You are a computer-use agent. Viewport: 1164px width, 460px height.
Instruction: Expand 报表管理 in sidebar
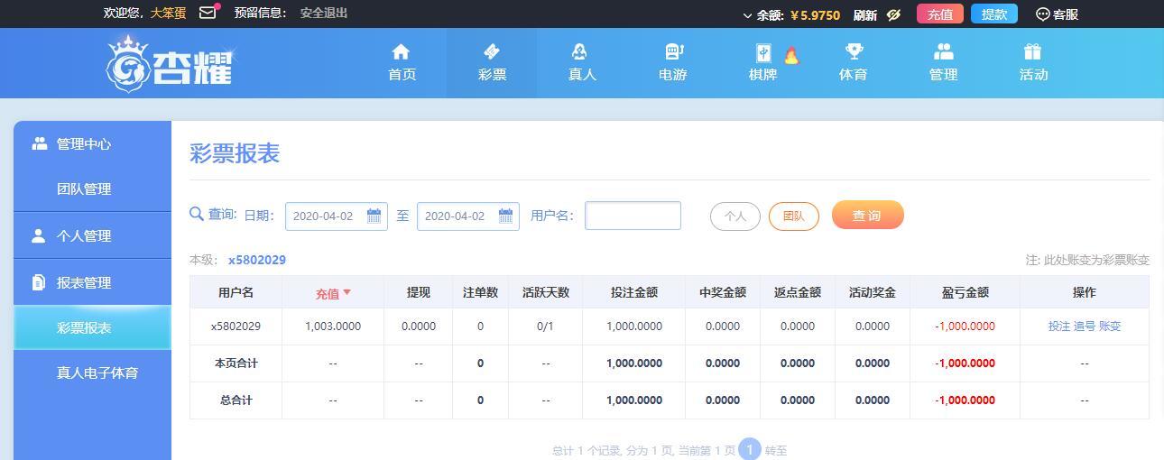pos(92,282)
